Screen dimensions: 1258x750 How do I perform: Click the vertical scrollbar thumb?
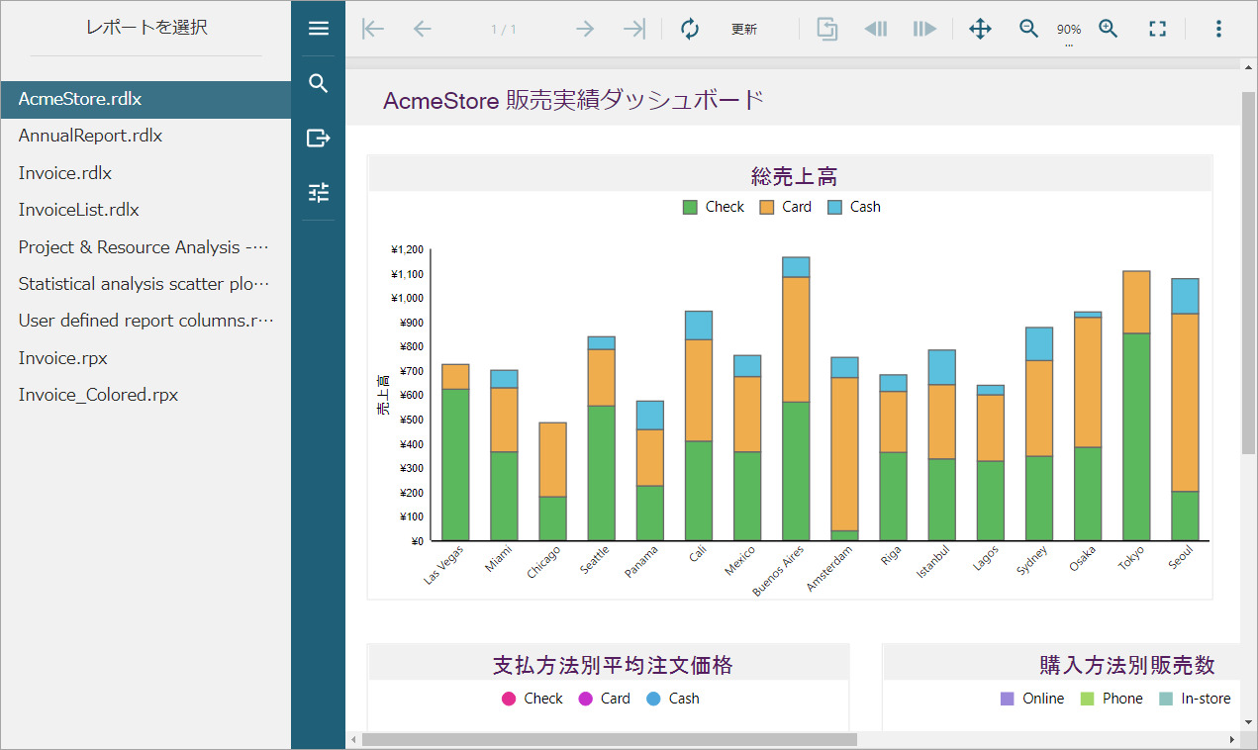[x=1249, y=272]
